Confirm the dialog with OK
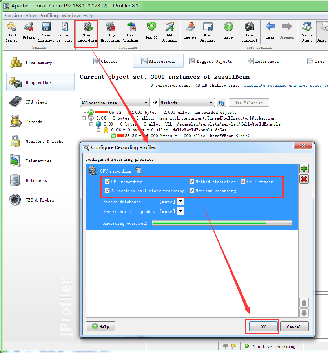The image size is (328, 353). coord(263,326)
